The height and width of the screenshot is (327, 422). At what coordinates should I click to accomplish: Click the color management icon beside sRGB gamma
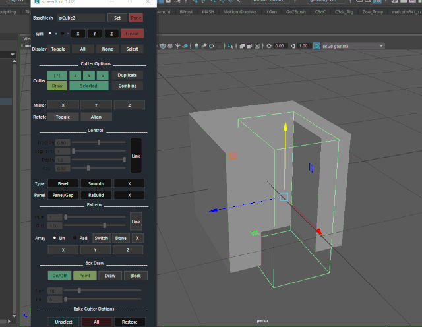point(317,46)
